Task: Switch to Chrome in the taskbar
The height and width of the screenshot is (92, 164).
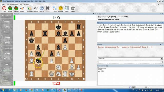Action: pos(32,90)
